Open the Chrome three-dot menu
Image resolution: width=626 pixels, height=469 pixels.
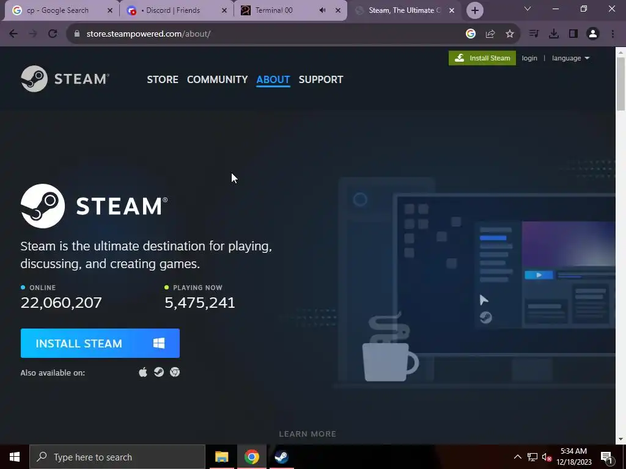pyautogui.click(x=613, y=34)
